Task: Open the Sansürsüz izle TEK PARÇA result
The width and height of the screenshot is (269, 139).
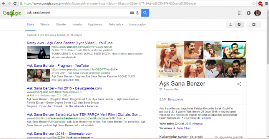Action: (x=85, y=114)
